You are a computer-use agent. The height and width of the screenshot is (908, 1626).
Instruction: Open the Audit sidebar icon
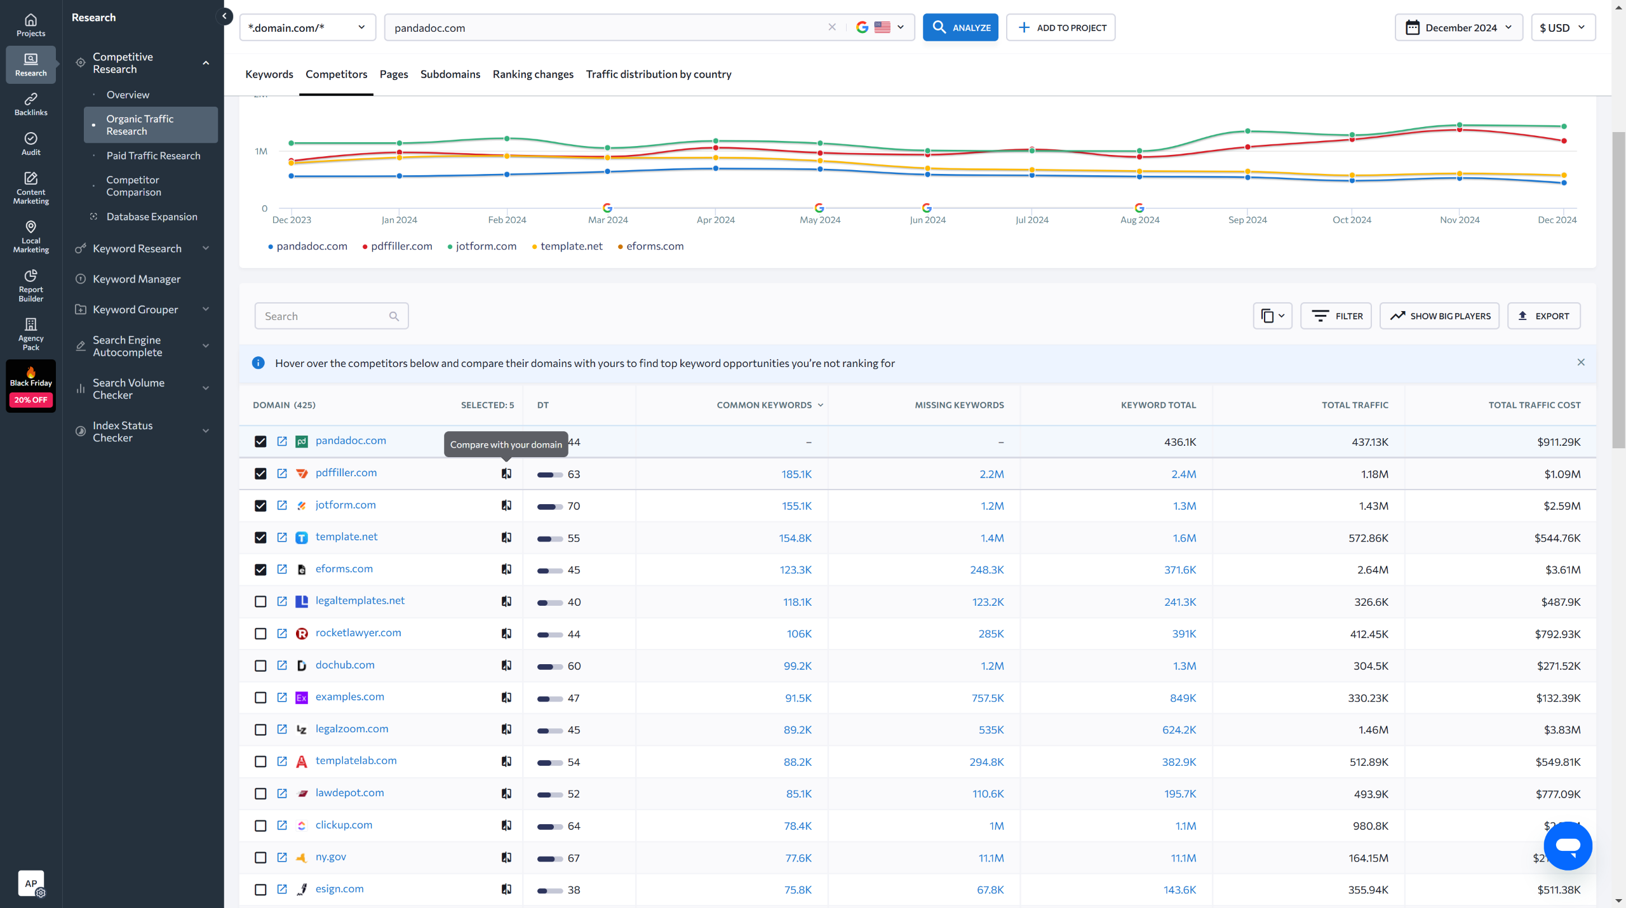tap(30, 144)
